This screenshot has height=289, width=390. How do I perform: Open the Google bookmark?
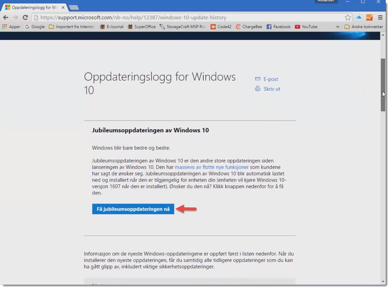[35, 27]
